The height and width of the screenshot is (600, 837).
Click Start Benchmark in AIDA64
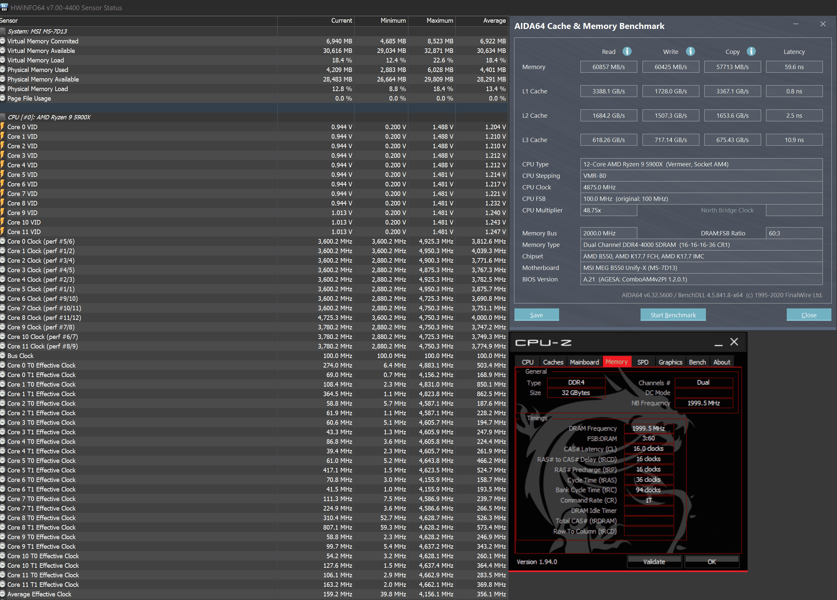click(673, 315)
